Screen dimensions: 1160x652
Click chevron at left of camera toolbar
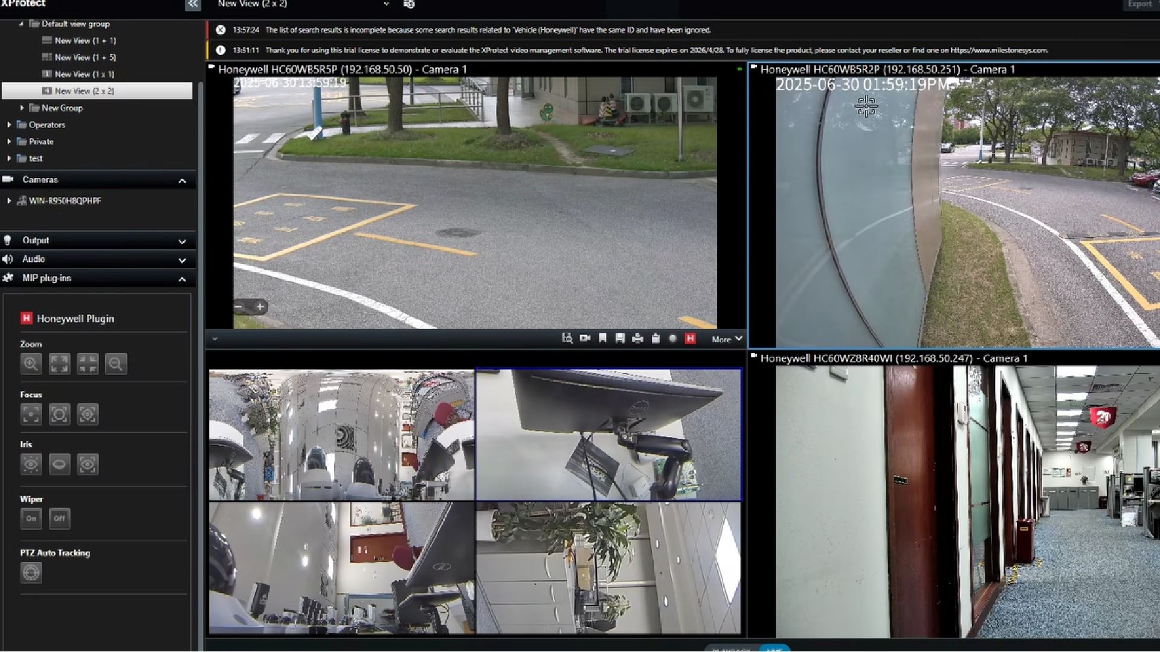[214, 339]
